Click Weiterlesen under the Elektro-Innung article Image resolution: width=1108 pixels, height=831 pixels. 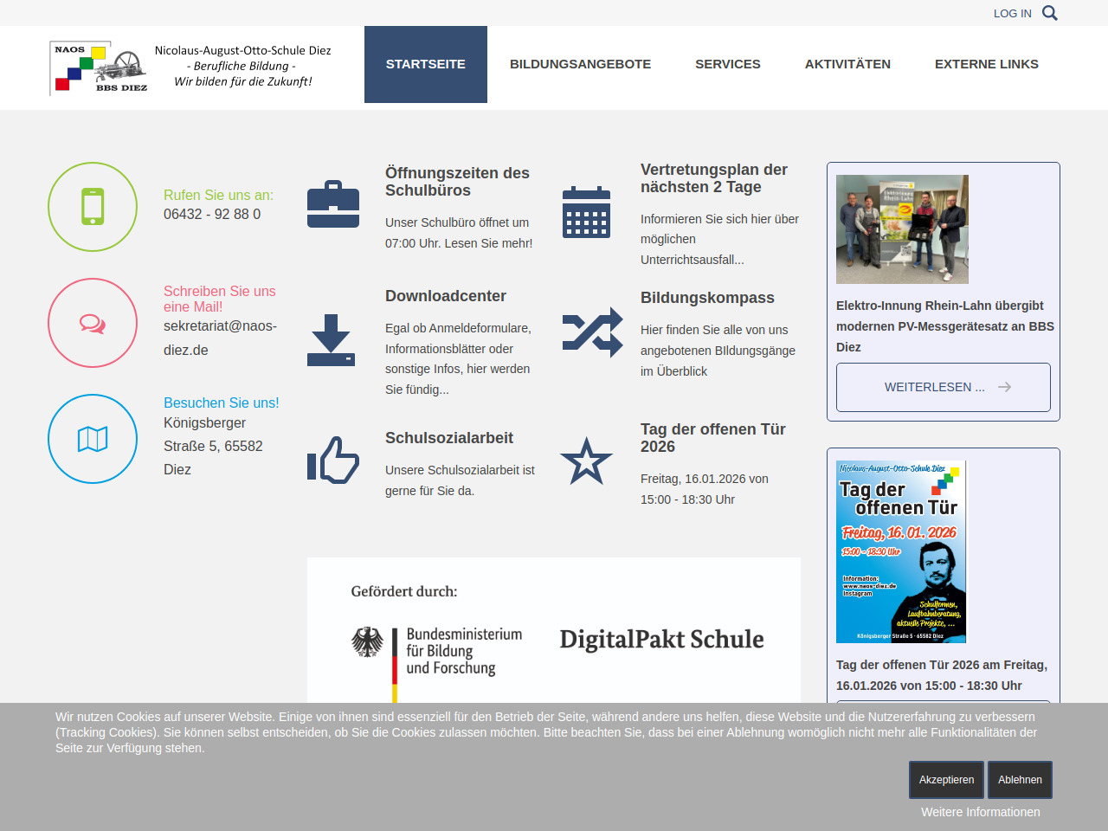point(943,387)
